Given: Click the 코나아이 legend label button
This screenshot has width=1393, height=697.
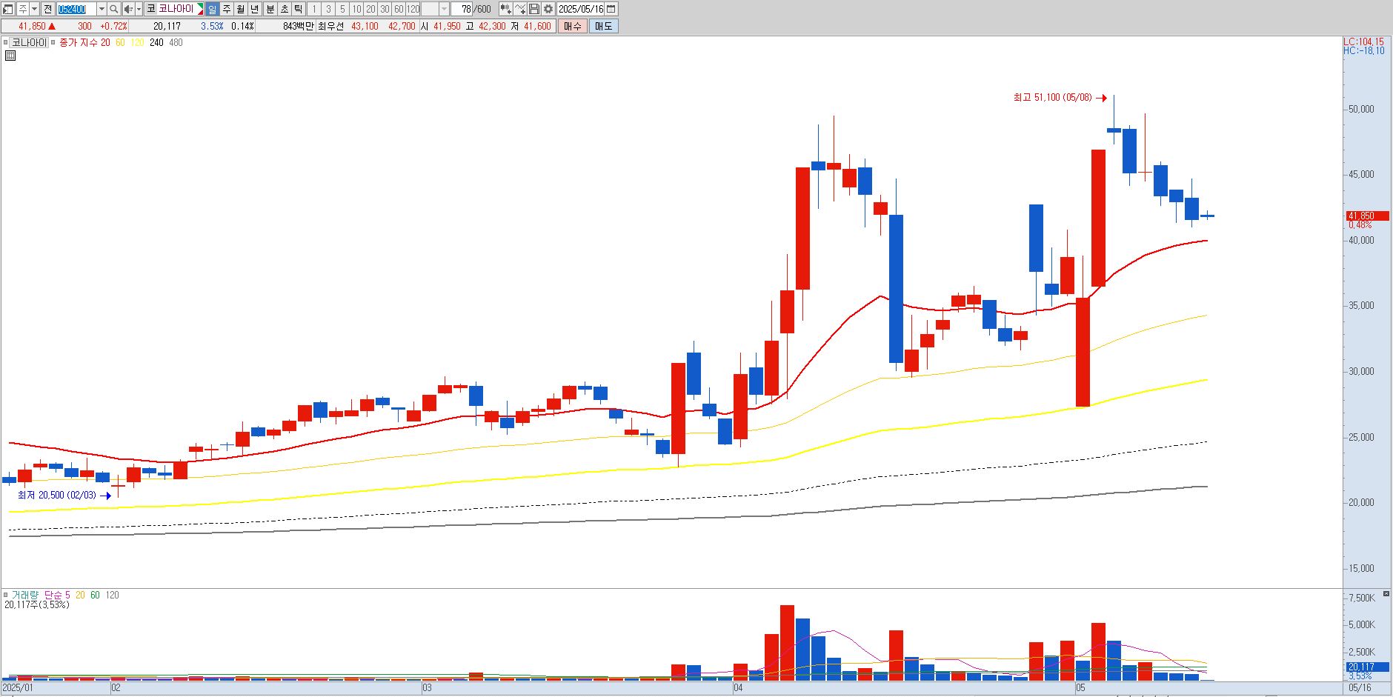Looking at the screenshot, I should [29, 42].
